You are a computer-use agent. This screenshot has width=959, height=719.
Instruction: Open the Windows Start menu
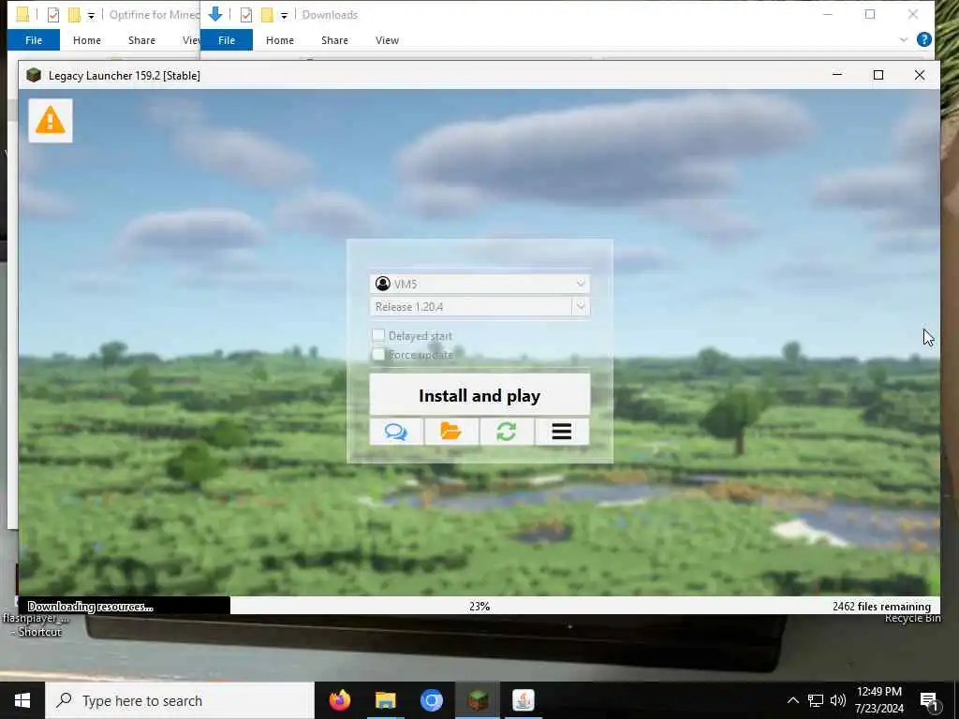click(x=22, y=700)
